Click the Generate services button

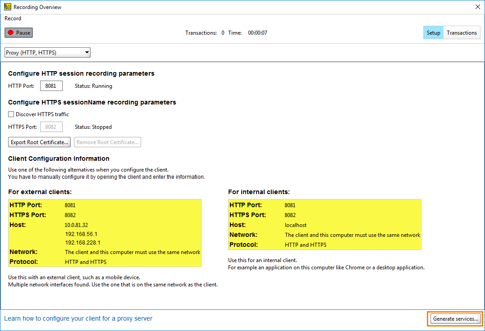click(x=455, y=318)
